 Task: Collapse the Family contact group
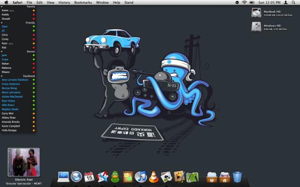tap(2, 7)
